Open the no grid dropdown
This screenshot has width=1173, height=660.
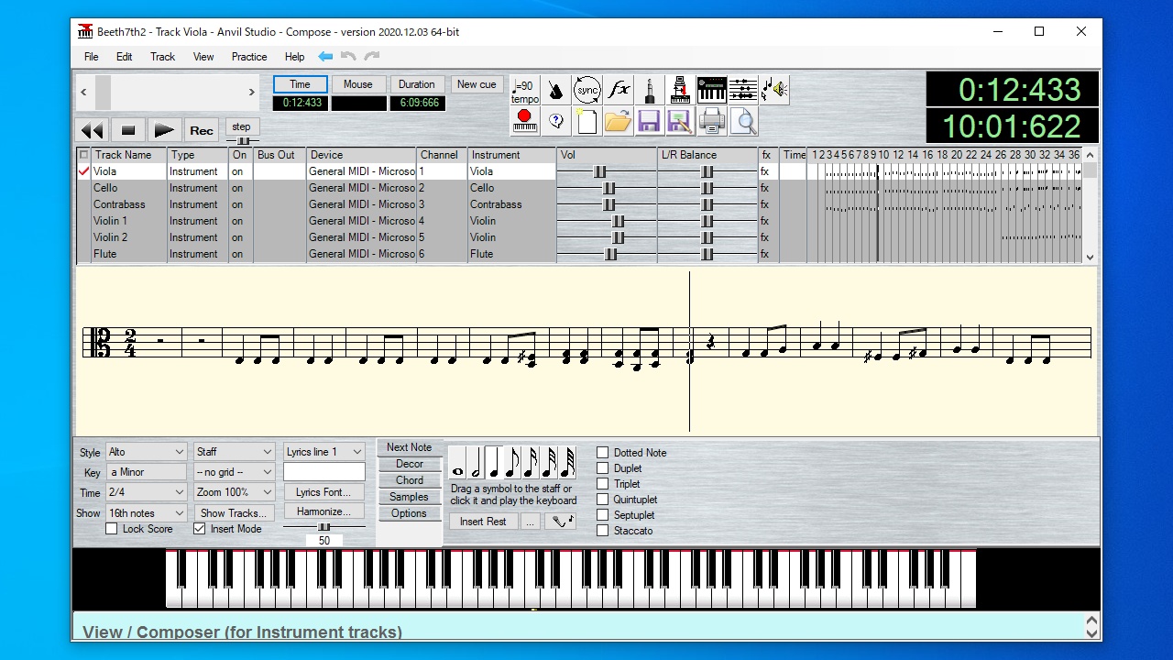click(x=234, y=472)
